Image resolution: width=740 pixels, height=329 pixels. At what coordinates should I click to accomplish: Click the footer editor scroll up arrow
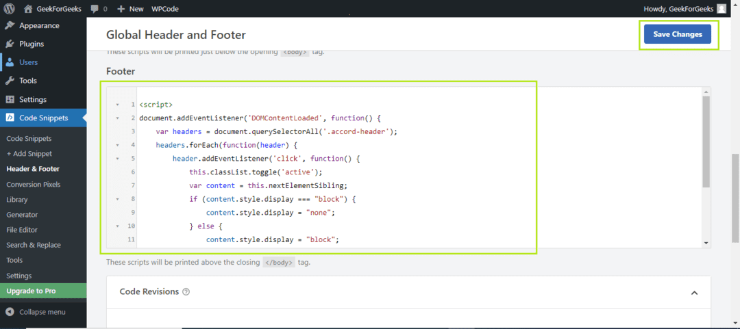(706, 92)
